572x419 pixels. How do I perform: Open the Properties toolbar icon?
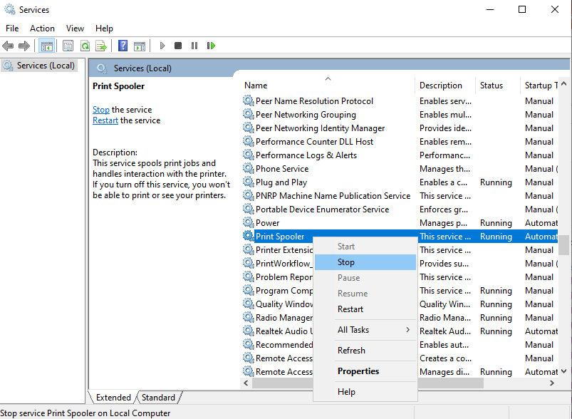[68, 46]
